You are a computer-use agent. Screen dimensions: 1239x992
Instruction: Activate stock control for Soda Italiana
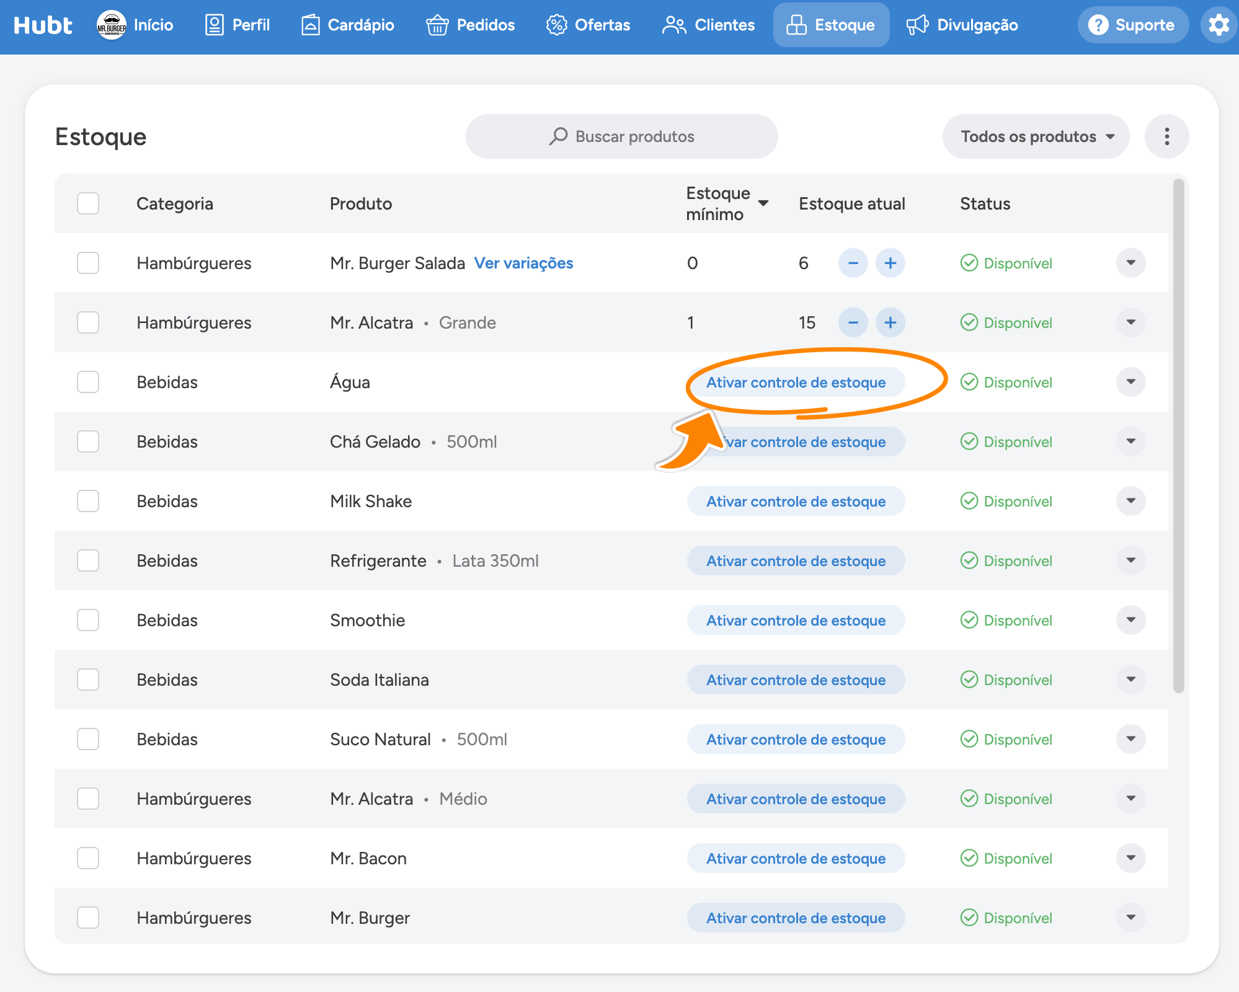tap(796, 680)
